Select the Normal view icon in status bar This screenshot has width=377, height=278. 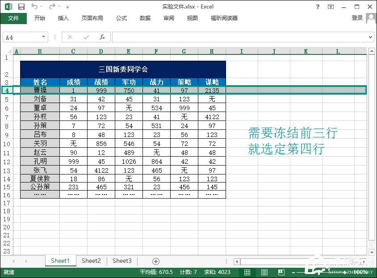pos(247,272)
